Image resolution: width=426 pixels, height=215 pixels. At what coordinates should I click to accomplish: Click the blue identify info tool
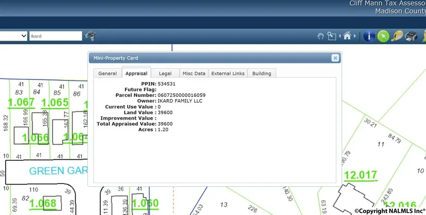369,36
